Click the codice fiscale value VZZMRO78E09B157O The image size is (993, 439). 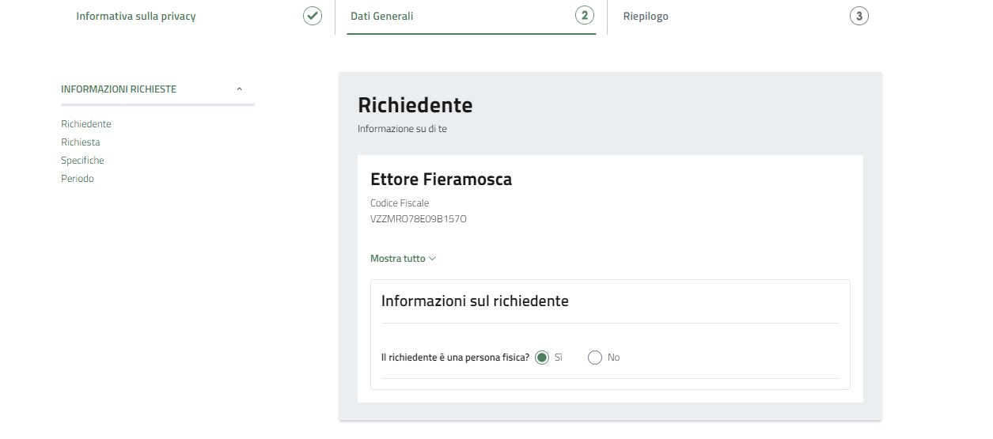[418, 219]
